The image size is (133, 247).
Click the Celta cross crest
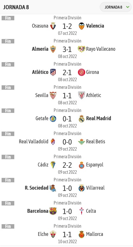[x=82, y=211]
